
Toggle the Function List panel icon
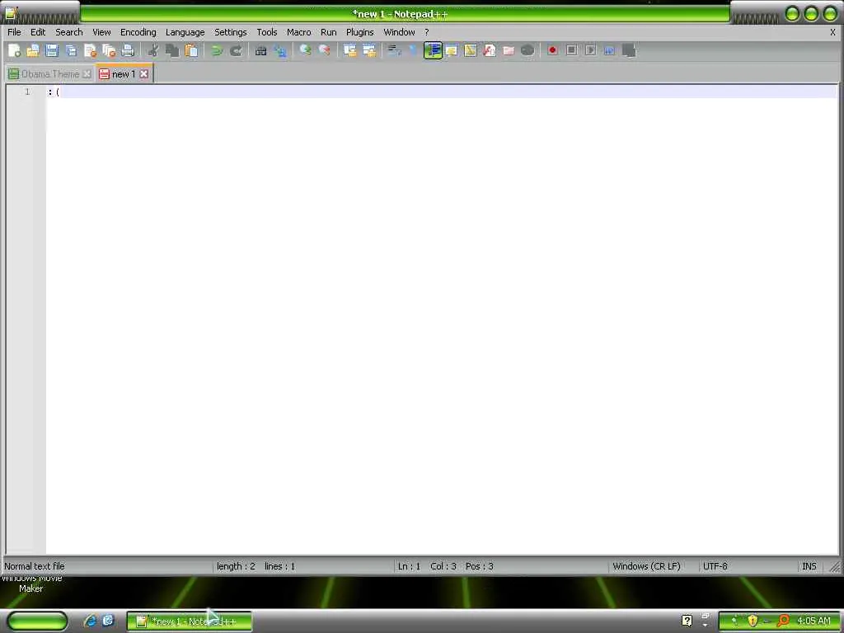490,50
